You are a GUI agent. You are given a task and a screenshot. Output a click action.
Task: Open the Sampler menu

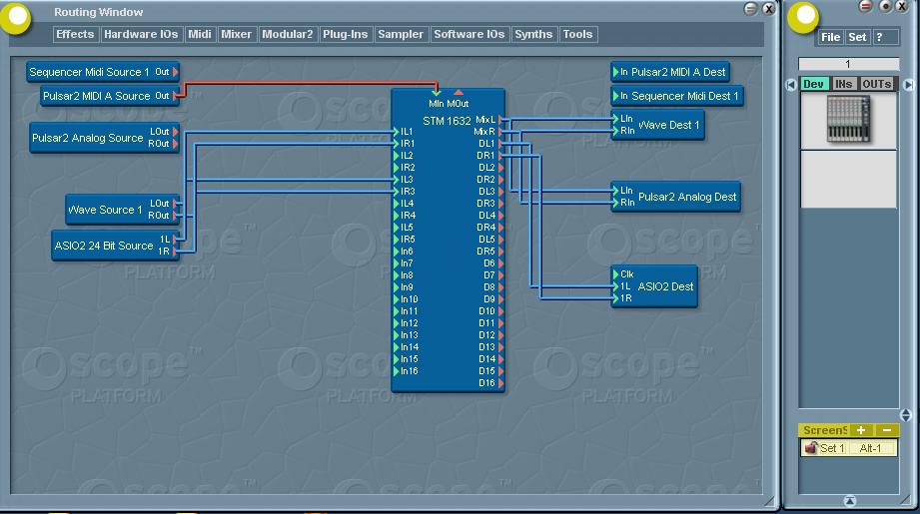(x=401, y=34)
